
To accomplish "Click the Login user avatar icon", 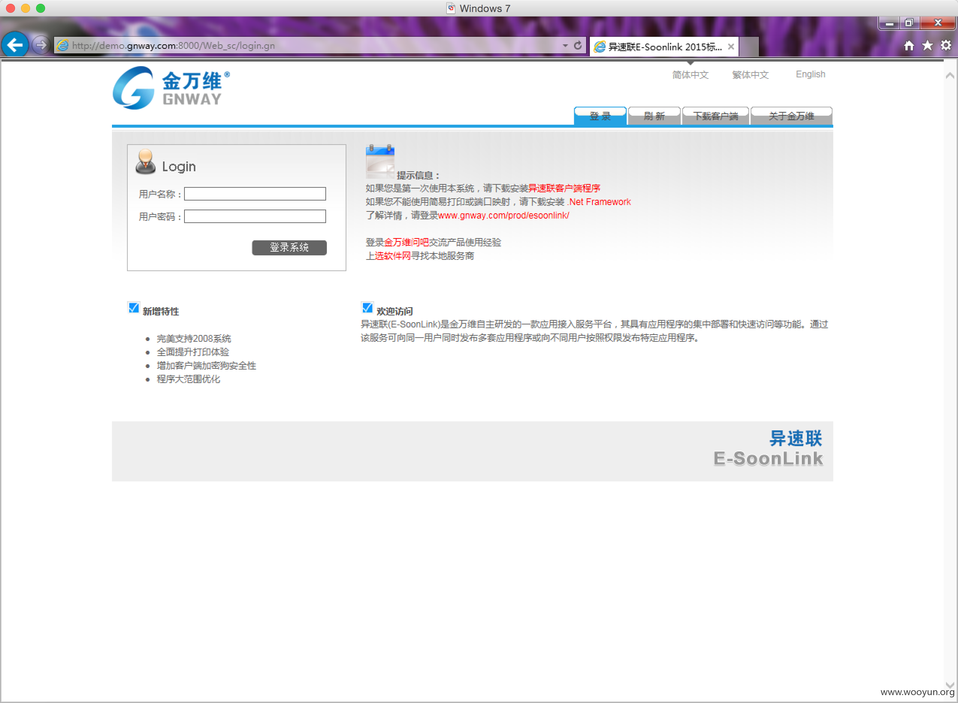I will (145, 162).
